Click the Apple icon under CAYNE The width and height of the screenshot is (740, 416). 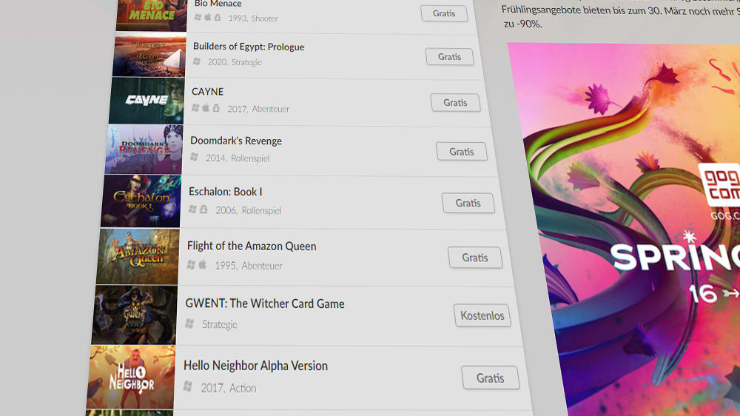[x=206, y=108]
